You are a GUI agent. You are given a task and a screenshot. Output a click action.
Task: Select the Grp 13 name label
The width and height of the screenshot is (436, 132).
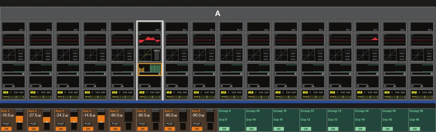[x=332, y=120]
